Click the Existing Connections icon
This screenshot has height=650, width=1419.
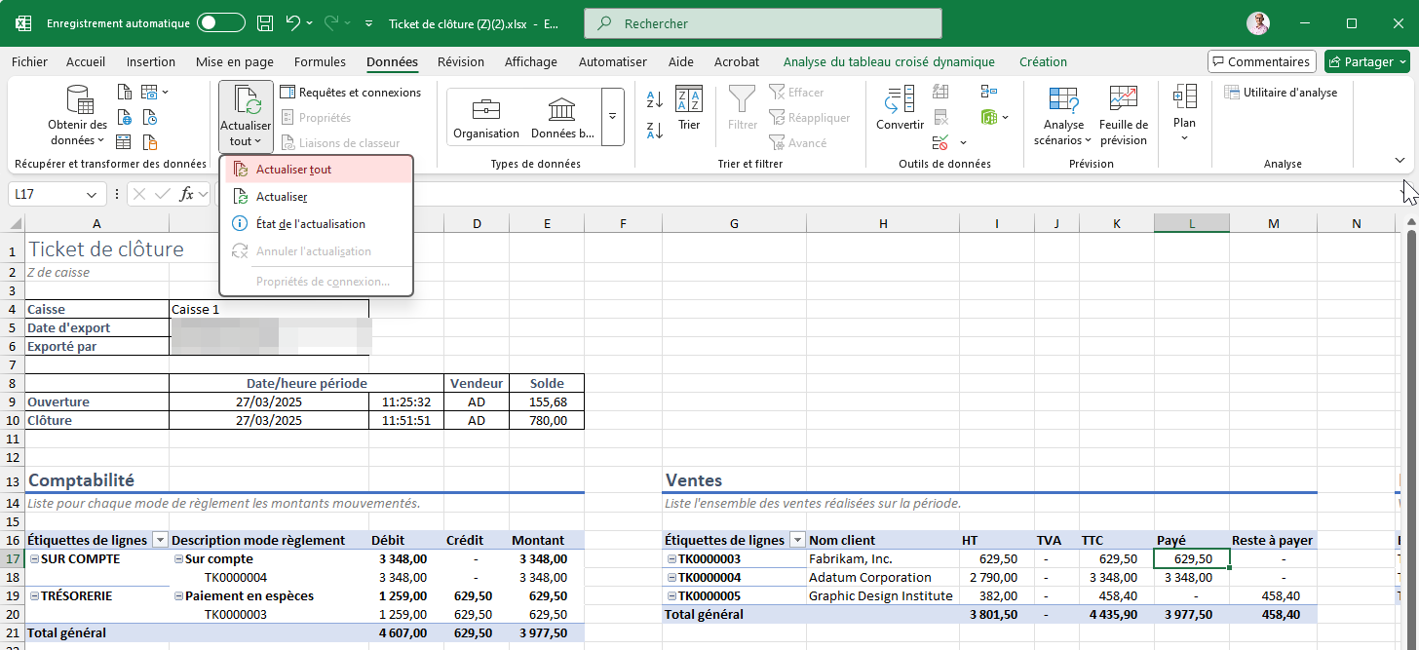tap(149, 143)
